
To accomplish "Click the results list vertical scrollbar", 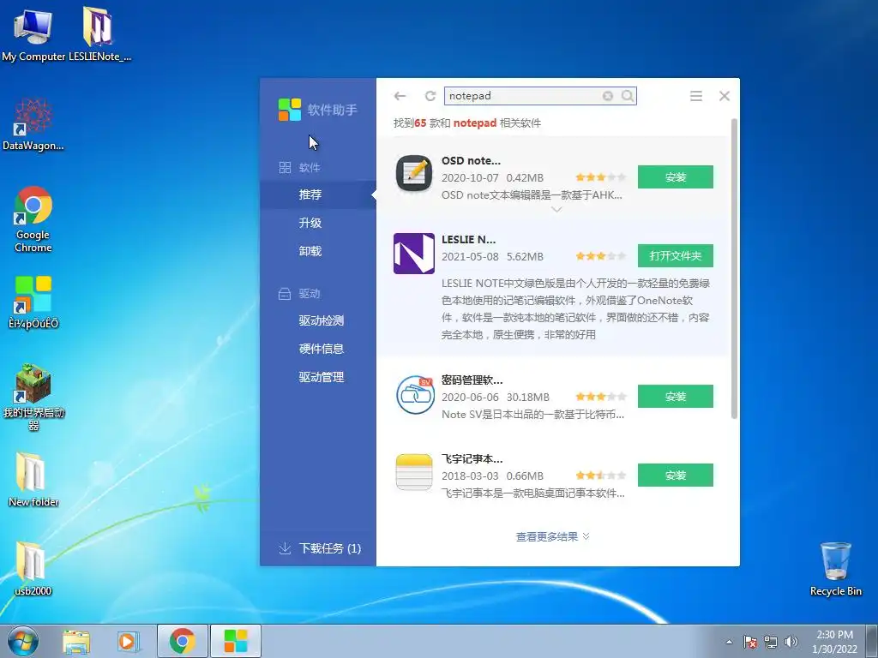I will click(x=734, y=268).
